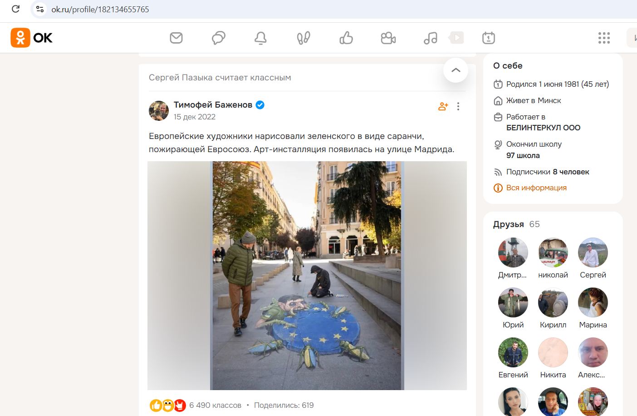View site information in address bar
Image resolution: width=637 pixels, height=416 pixels.
point(40,9)
